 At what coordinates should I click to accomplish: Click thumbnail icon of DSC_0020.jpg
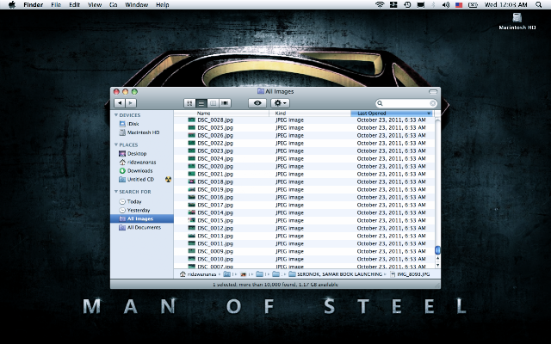191,166
